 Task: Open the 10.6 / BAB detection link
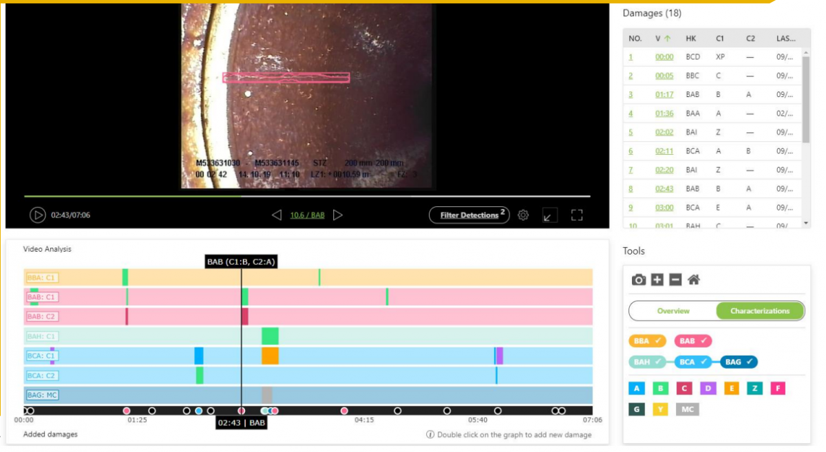[x=307, y=215]
